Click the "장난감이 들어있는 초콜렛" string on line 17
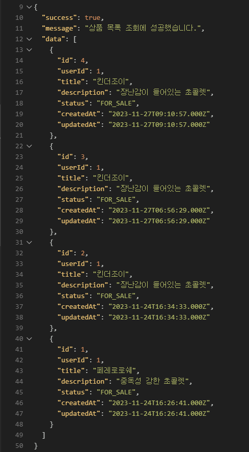Image resolution: width=249 pixels, height=452 pixels. (x=163, y=93)
